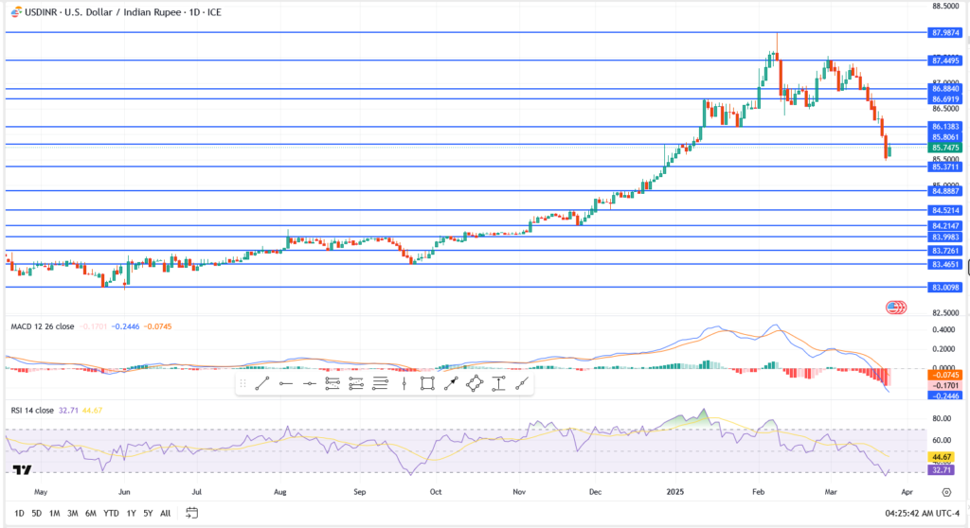Click the TradingView logo on the chart
The width and height of the screenshot is (970, 528).
[23, 469]
